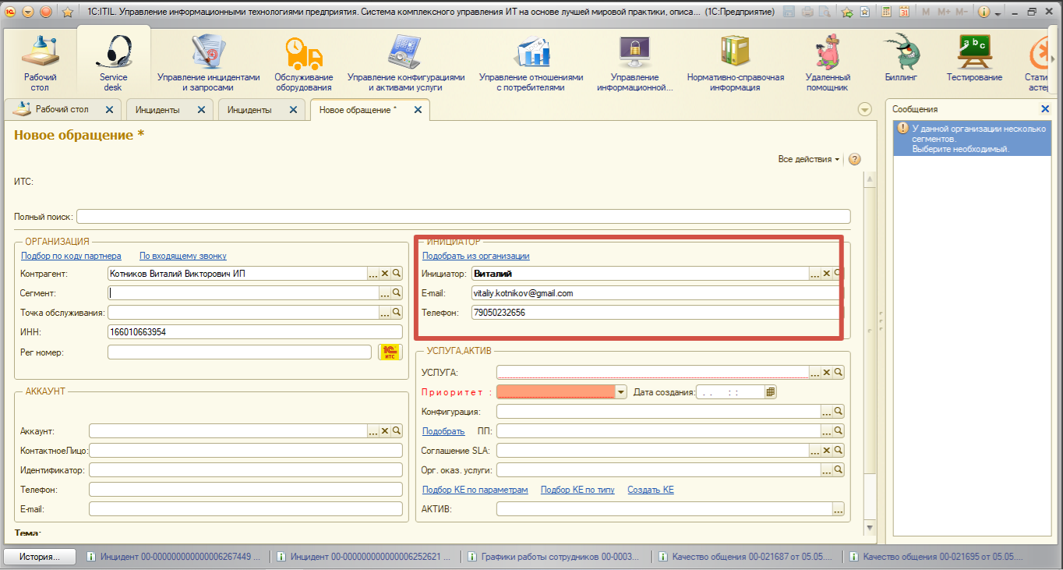Open the Рабочий стол section
1063x570 pixels.
point(40,64)
